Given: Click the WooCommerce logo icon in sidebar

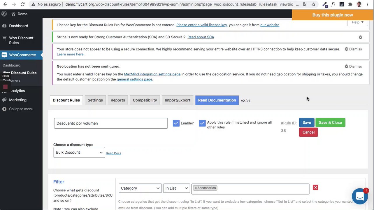Looking at the screenshot, I should 4,55.
